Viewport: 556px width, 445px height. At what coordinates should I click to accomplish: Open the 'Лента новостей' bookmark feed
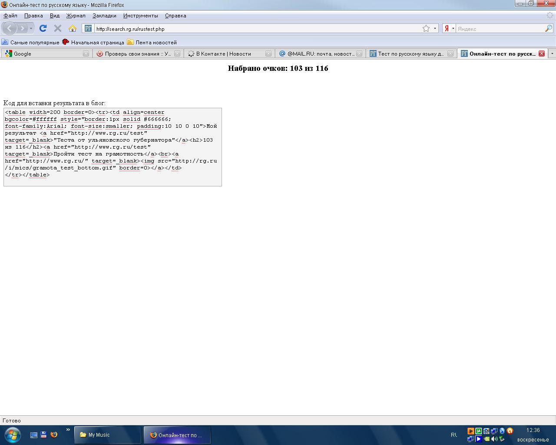(x=152, y=42)
